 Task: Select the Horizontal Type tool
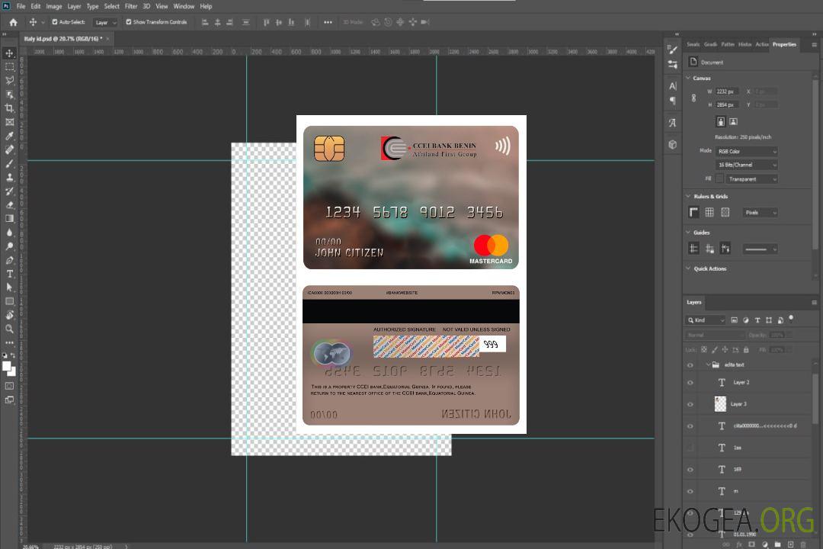point(9,274)
